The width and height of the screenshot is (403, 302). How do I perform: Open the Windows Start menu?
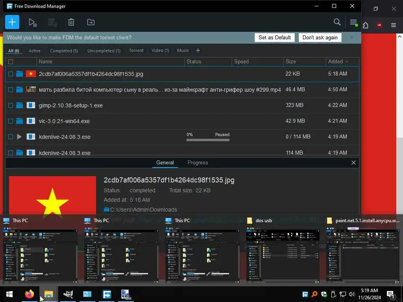[x=9, y=294]
